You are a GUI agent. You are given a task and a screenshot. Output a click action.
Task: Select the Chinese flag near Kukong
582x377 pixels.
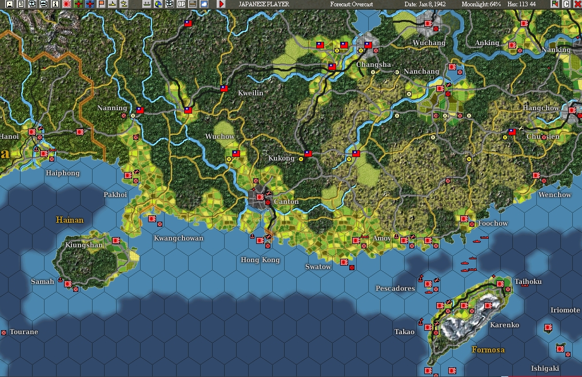tap(308, 153)
